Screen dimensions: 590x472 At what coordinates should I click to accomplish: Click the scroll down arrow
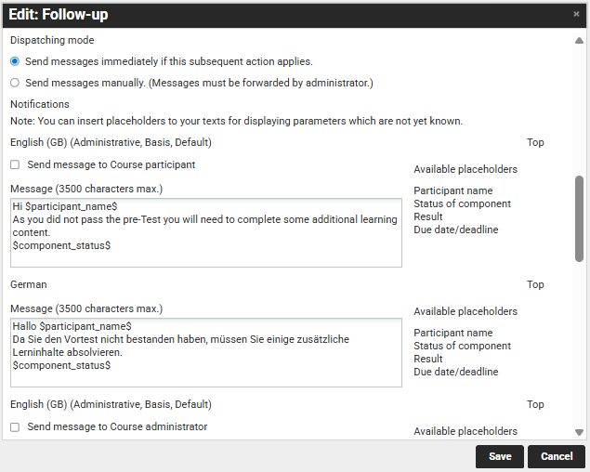click(x=579, y=432)
